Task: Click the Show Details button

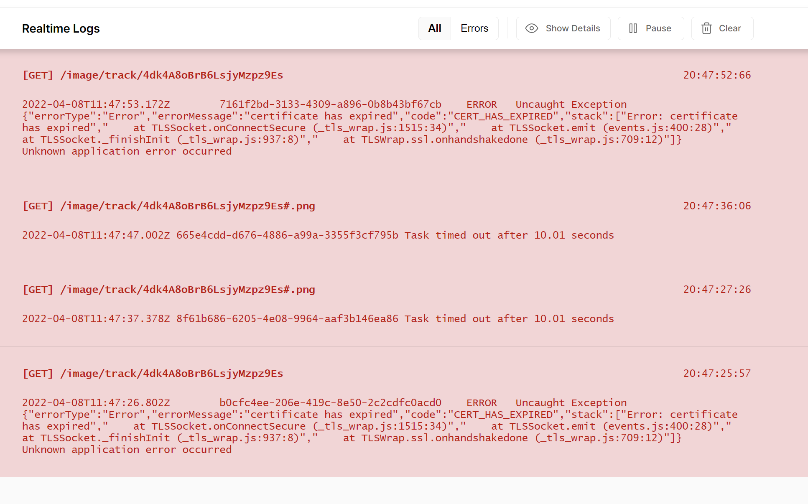Action: [x=563, y=28]
